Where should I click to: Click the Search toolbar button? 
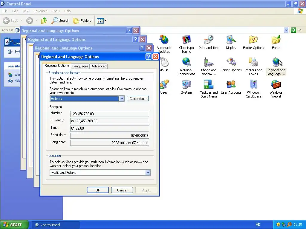click(60, 21)
